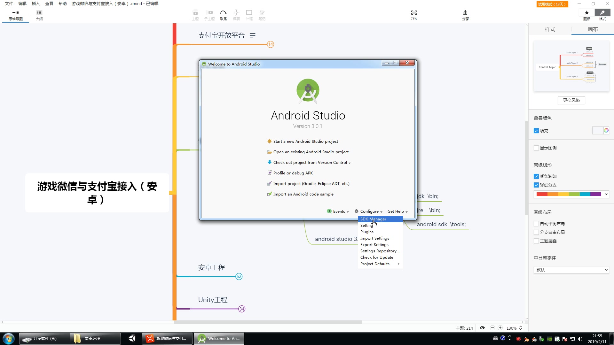This screenshot has height=345, width=614.
Task: Open the rainbow branch color scheme dropdown
Action: tap(571, 194)
